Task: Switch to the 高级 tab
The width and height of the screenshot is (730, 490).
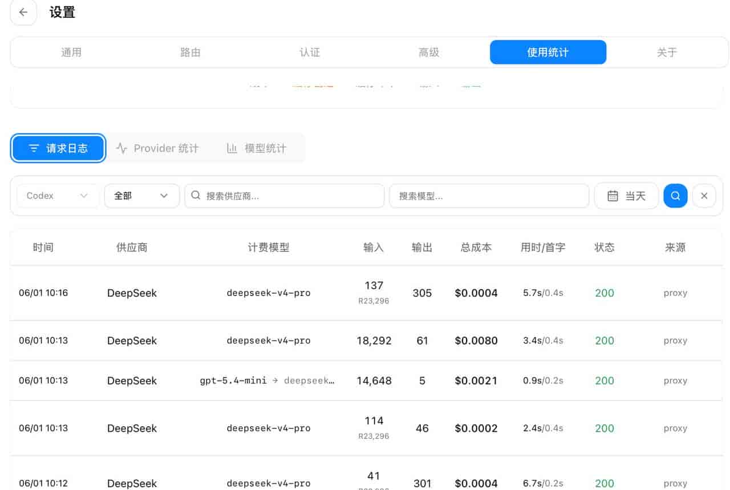Action: tap(429, 52)
